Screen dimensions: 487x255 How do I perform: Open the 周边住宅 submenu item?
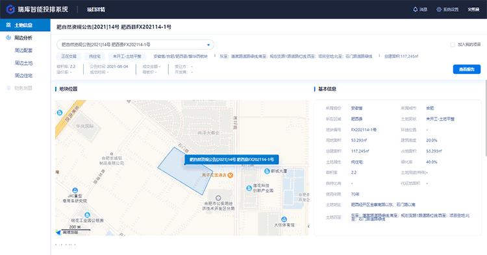(x=23, y=75)
